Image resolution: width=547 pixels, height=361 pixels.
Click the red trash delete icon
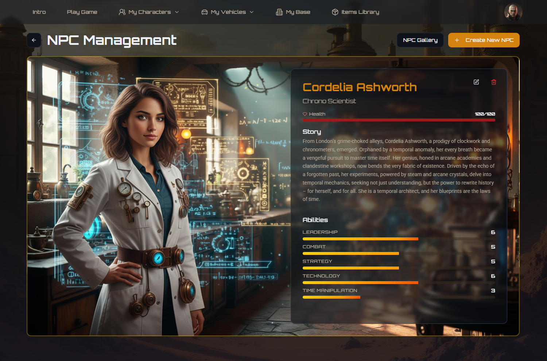(x=494, y=82)
